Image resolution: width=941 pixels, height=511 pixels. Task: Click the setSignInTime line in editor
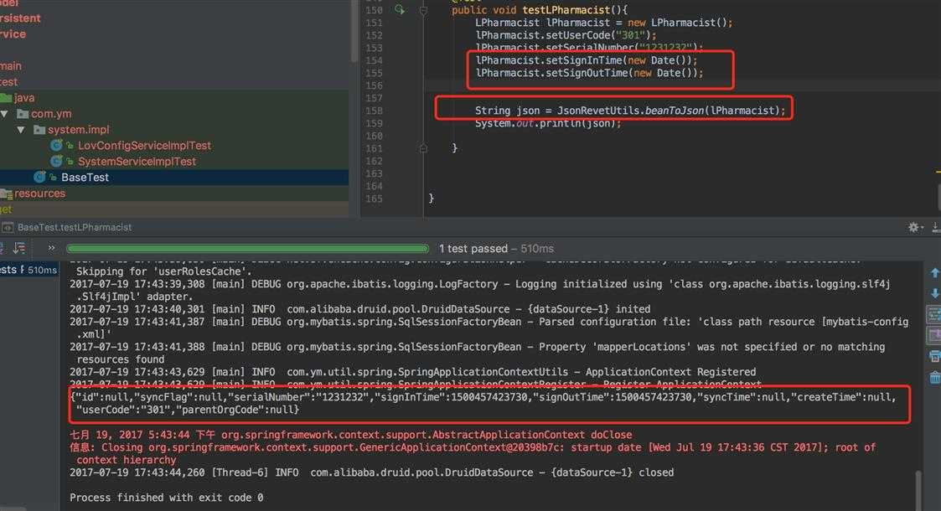pyautogui.click(x=587, y=60)
